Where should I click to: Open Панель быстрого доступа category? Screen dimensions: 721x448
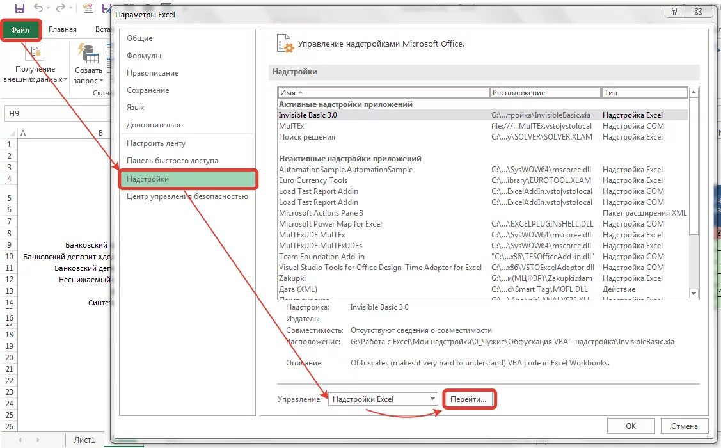click(x=173, y=161)
